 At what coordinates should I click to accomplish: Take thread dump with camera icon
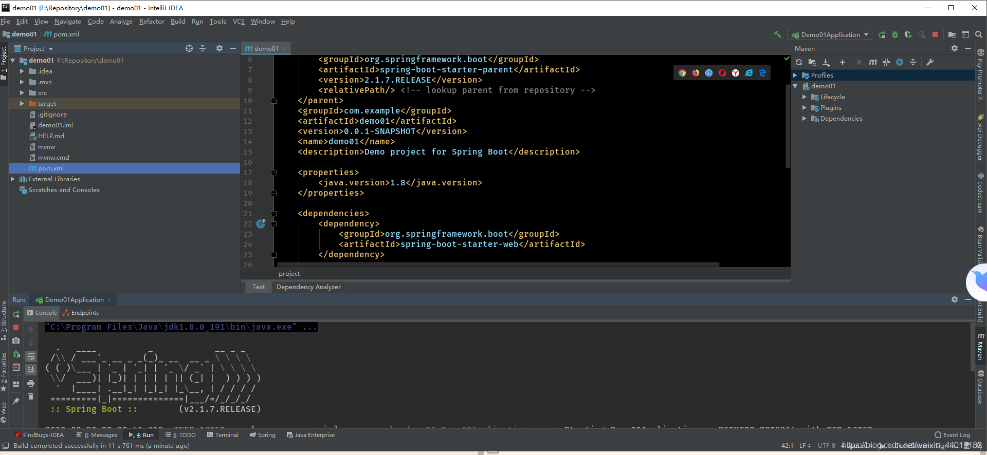pos(16,340)
